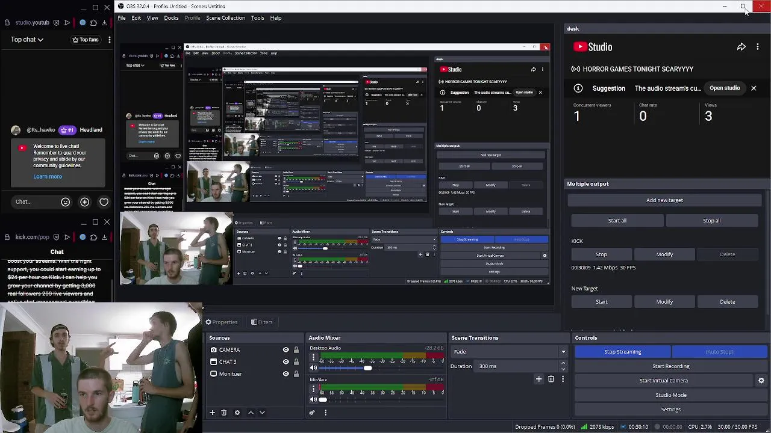Image resolution: width=771 pixels, height=433 pixels.
Task: Expand the Top chat dropdown
Action: point(27,40)
